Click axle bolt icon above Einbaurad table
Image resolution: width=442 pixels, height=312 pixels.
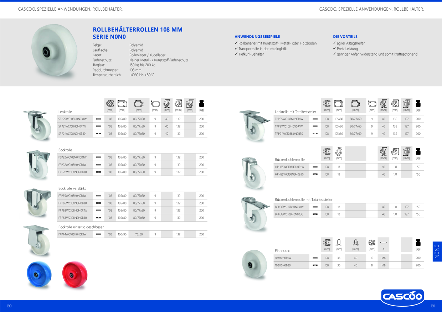tap(384, 242)
